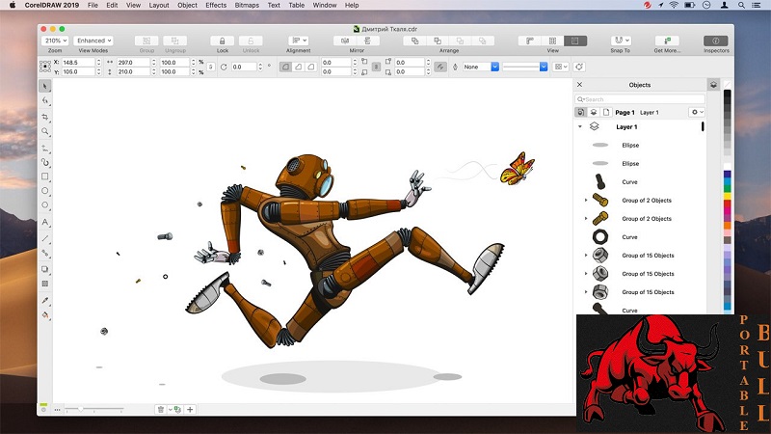
Task: Add new layer with plus button
Action: click(190, 409)
